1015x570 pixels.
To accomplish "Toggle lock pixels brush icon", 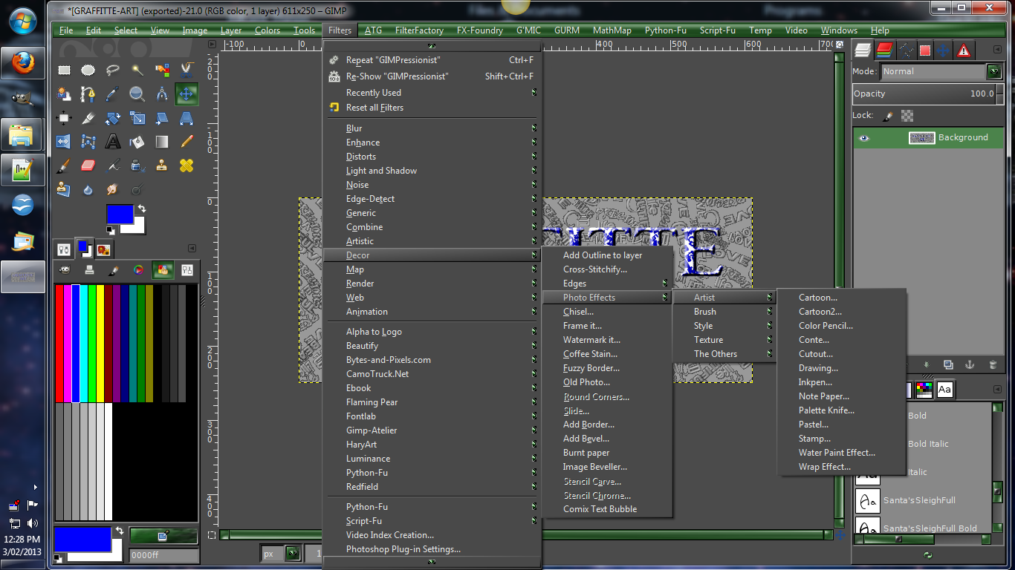I will pos(887,116).
